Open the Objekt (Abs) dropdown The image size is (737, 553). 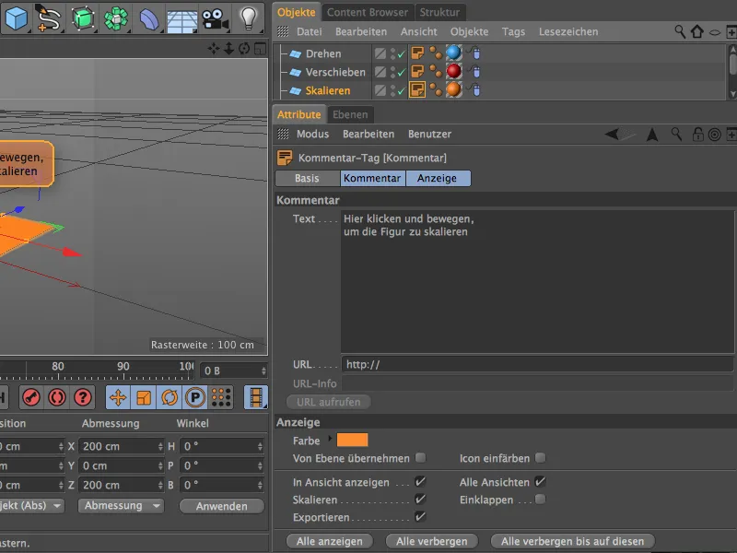[x=31, y=506]
